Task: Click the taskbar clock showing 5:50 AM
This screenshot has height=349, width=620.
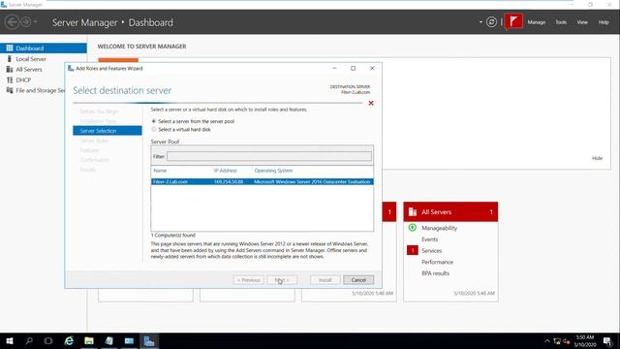Action: point(585,340)
